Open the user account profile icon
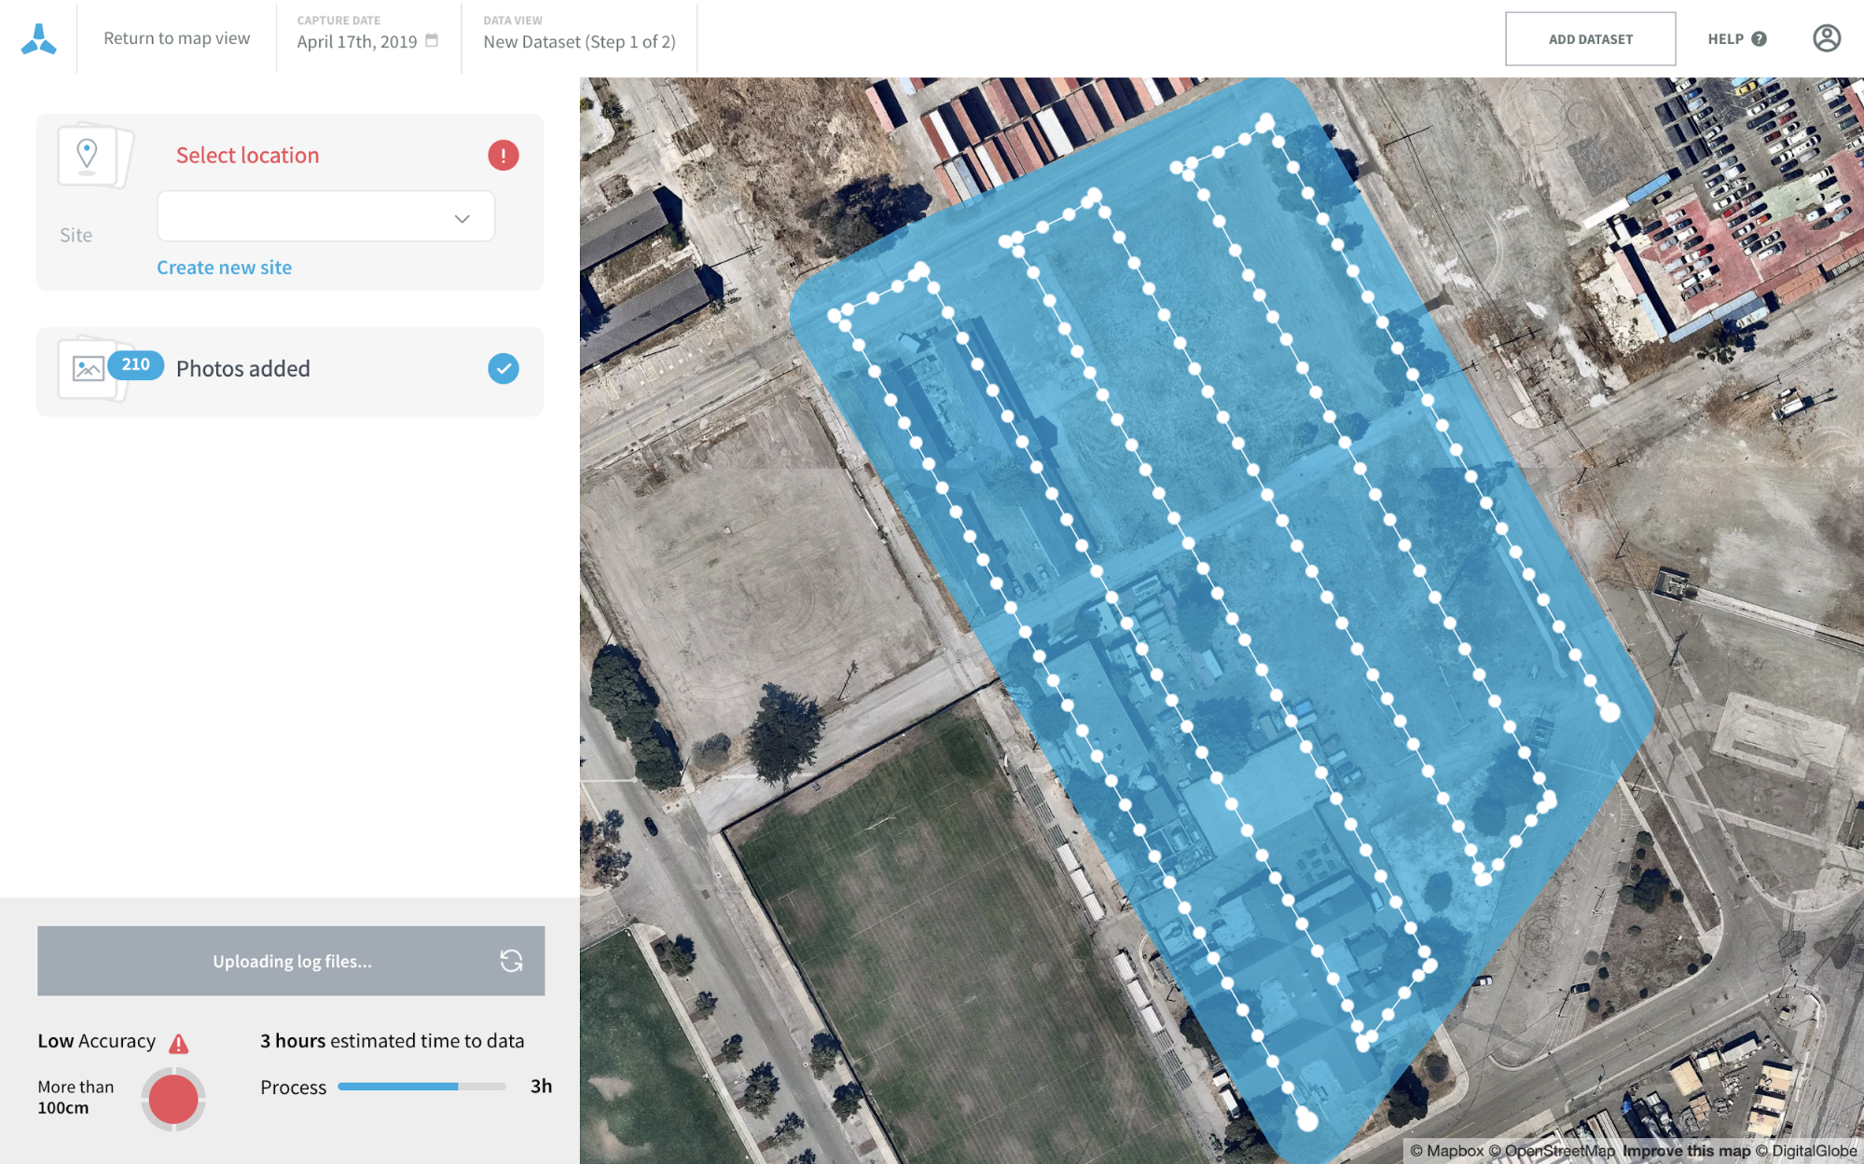 (x=1826, y=38)
